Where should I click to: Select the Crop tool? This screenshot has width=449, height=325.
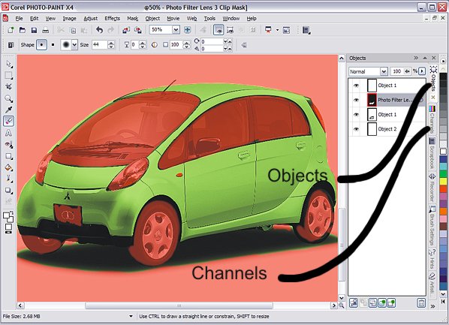[9, 87]
